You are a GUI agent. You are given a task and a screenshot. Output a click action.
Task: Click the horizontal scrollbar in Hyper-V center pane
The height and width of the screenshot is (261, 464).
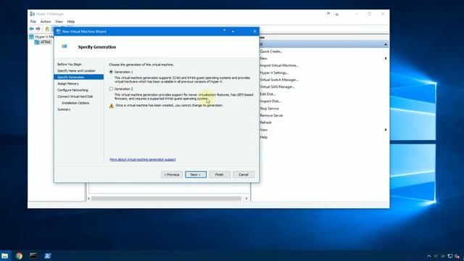pos(166,199)
